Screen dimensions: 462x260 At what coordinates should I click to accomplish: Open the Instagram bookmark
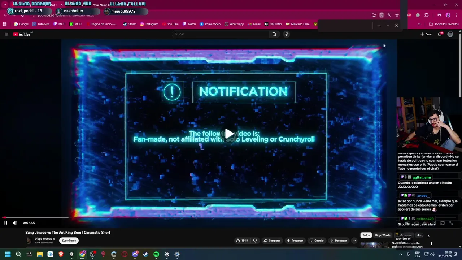(149, 24)
